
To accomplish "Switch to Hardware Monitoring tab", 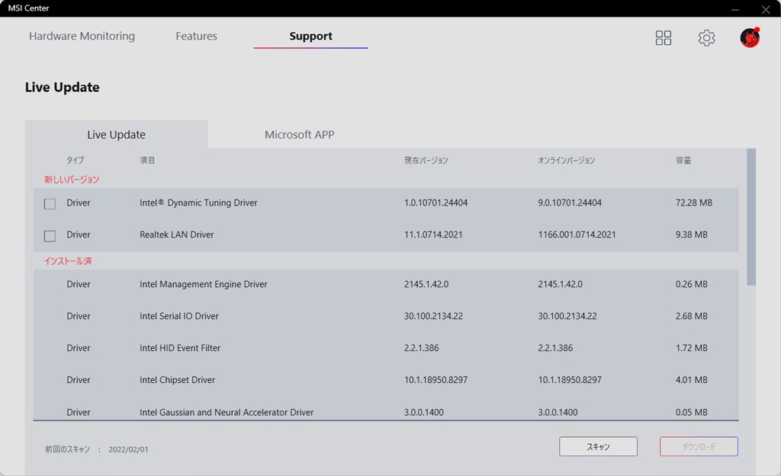I will coord(82,37).
